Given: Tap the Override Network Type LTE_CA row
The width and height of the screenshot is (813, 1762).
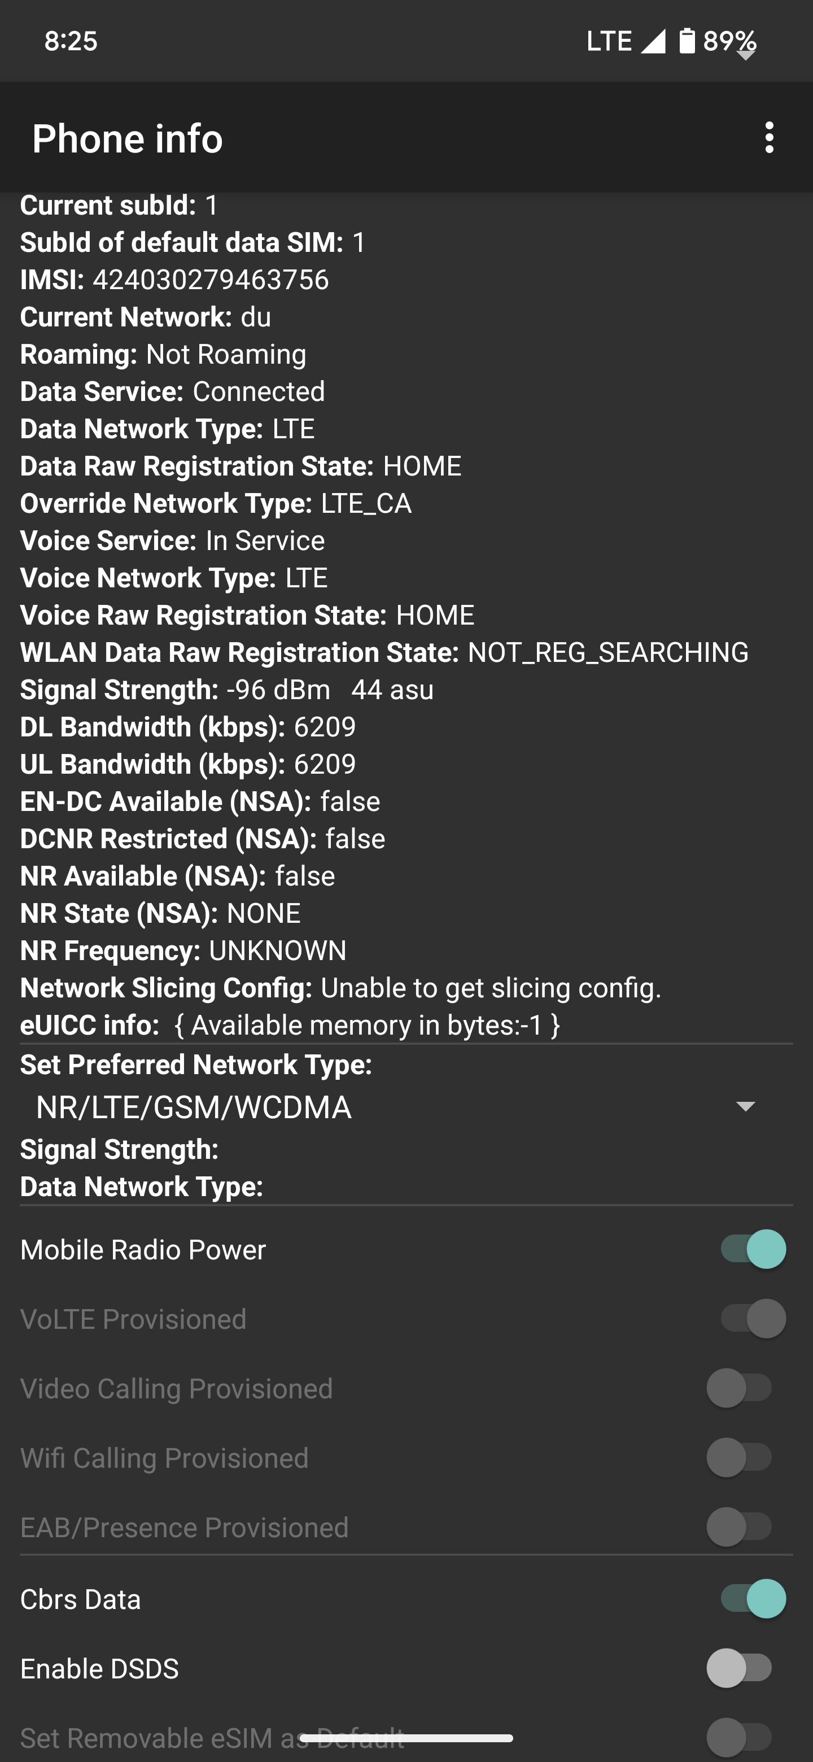Looking at the screenshot, I should point(215,503).
